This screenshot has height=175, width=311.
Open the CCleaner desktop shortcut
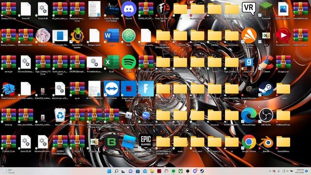click(x=266, y=62)
